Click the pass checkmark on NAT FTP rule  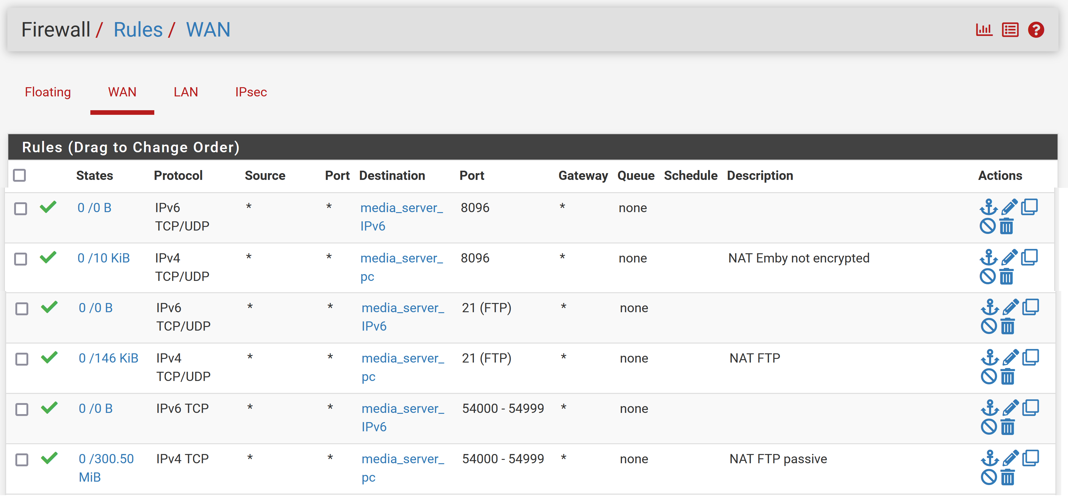(x=49, y=357)
